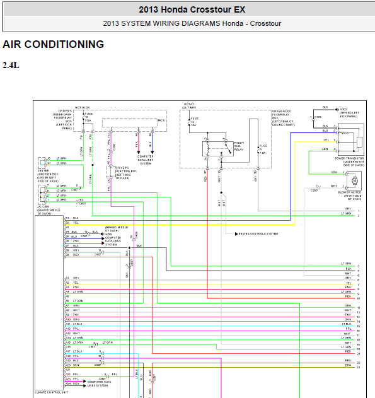Select the "ENGINE CONTROLS SYSTEM" reference
This screenshot has width=375, height=398.
click(x=258, y=233)
